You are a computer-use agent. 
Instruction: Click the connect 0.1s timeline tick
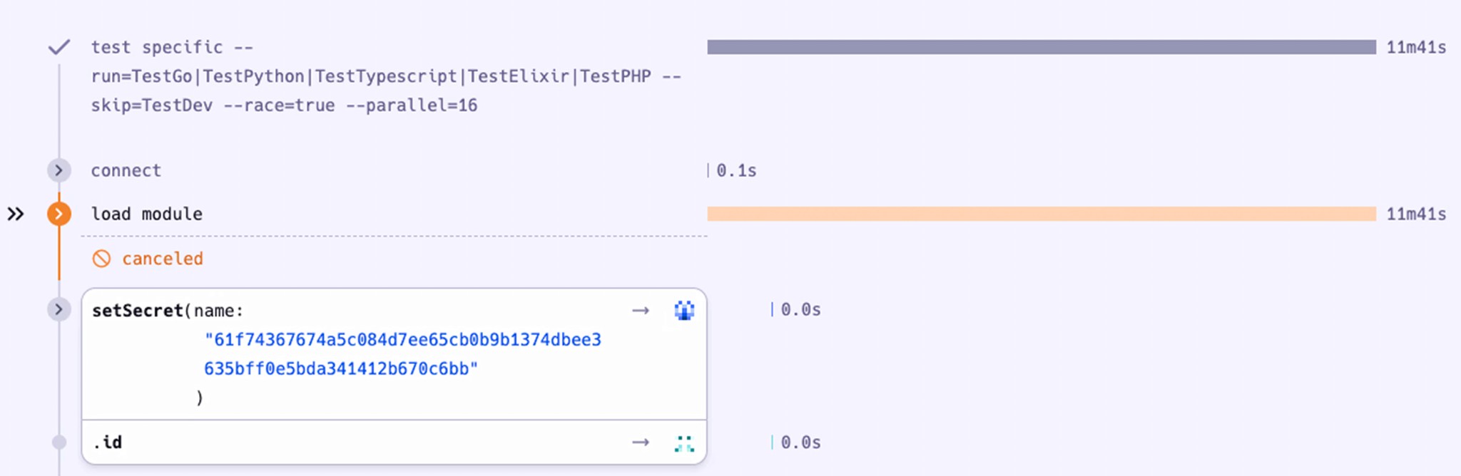point(708,170)
